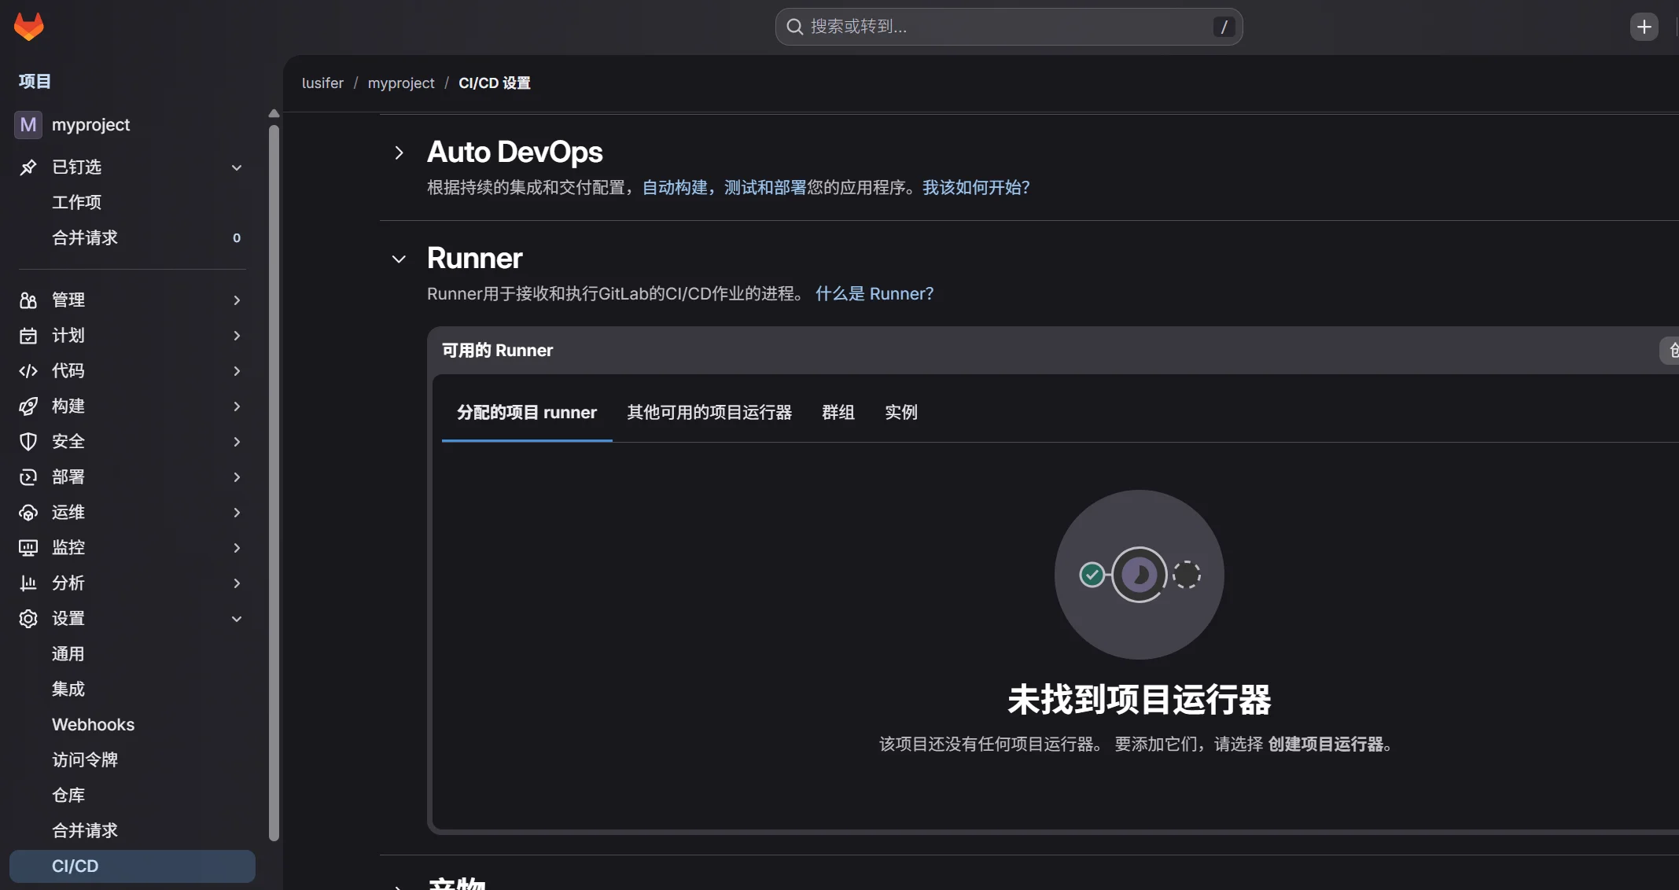1679x890 pixels.
Task: Click the 代码 code brackets icon
Action: click(28, 370)
